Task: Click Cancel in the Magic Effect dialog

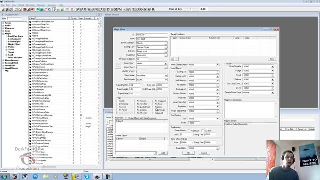Action: click(x=204, y=153)
